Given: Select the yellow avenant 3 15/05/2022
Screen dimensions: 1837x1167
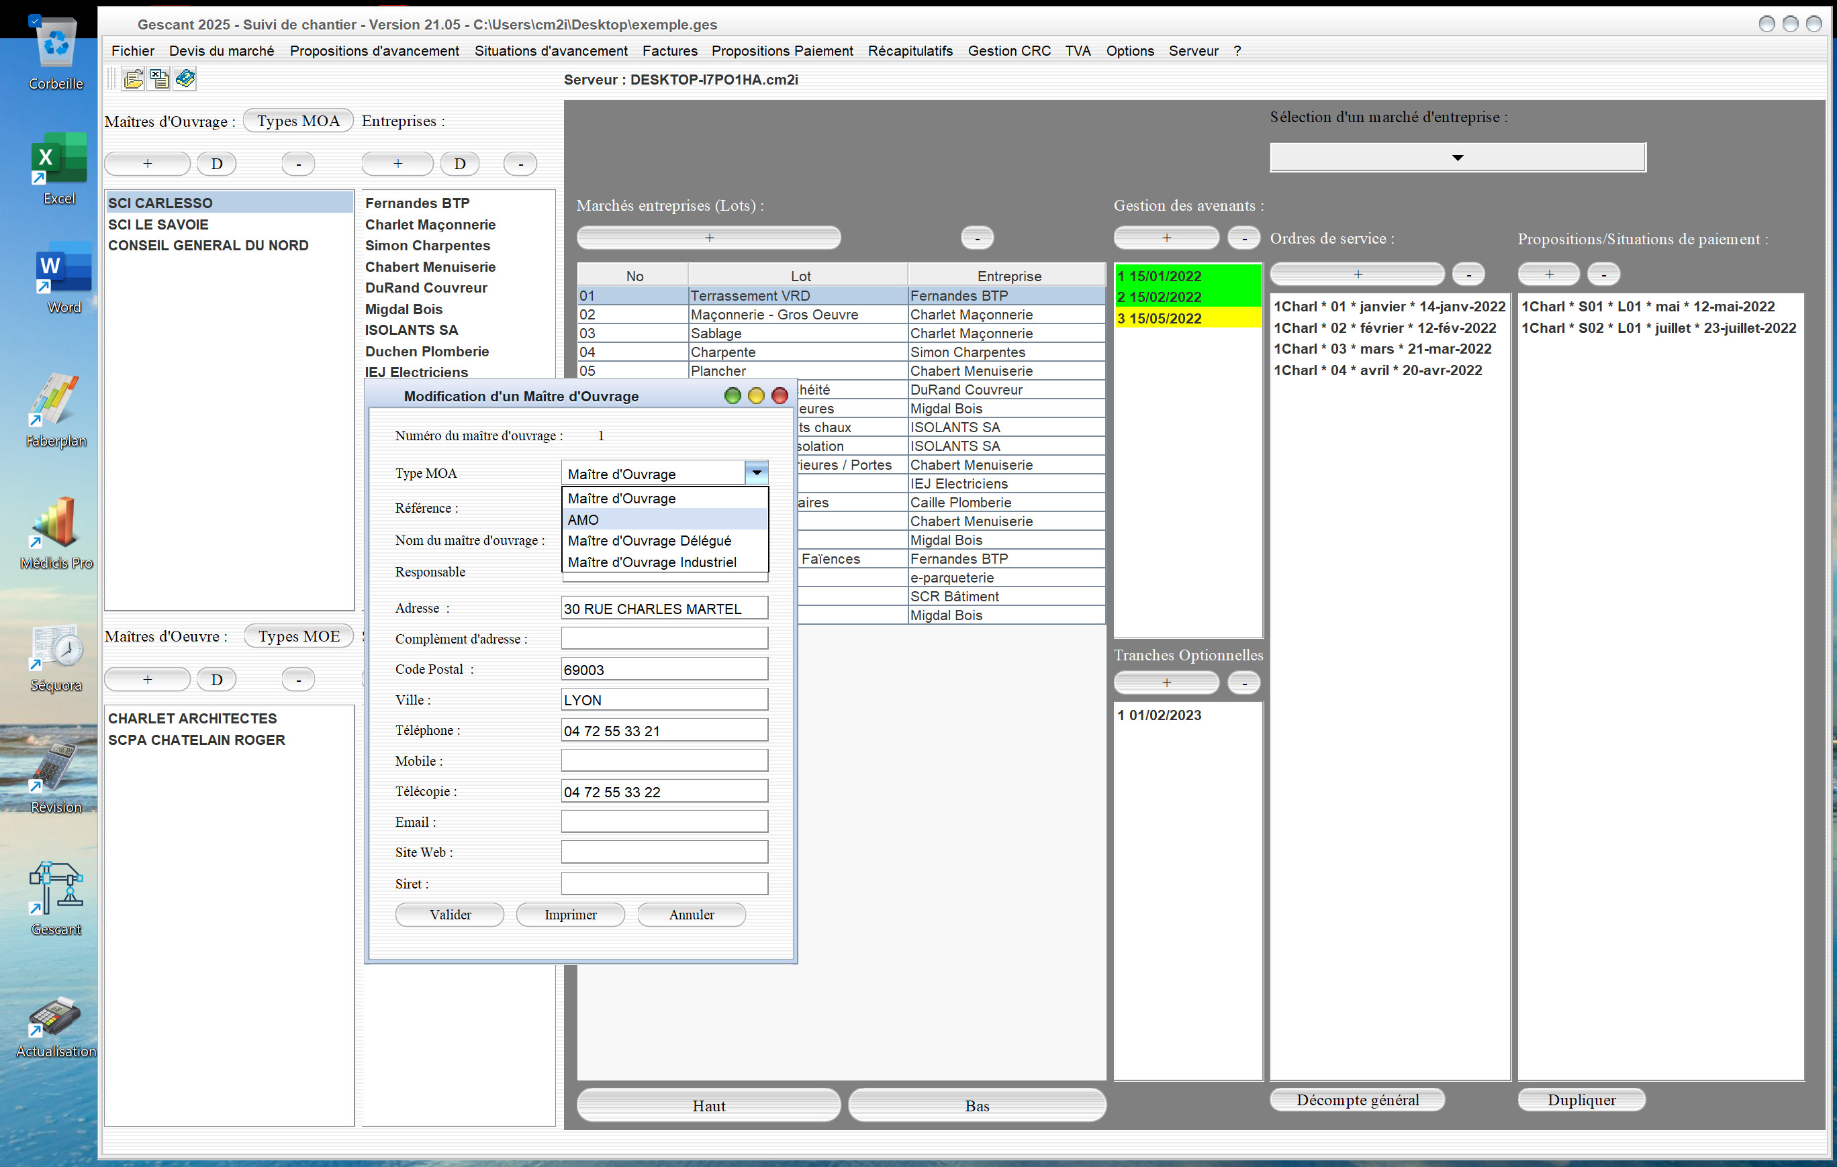Looking at the screenshot, I should (x=1187, y=319).
